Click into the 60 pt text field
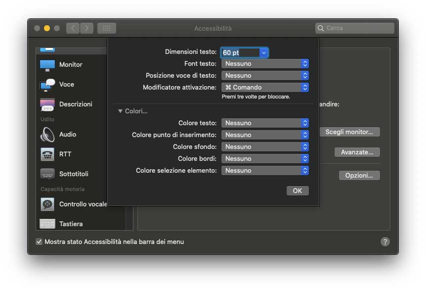The height and width of the screenshot is (291, 426). pyautogui.click(x=241, y=53)
